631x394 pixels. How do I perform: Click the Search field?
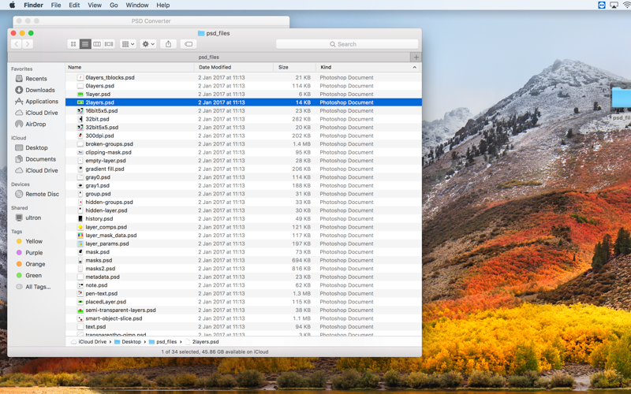click(347, 44)
